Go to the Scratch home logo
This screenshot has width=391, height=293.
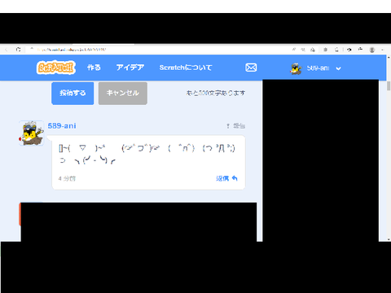(56, 68)
